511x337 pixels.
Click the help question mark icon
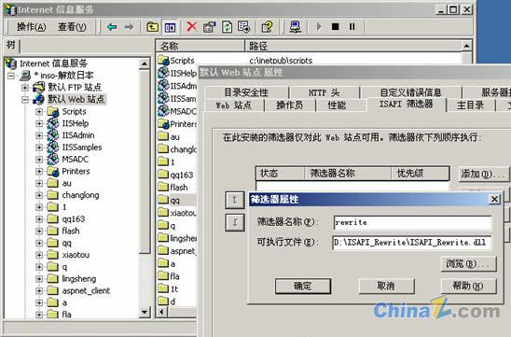pos(268,27)
